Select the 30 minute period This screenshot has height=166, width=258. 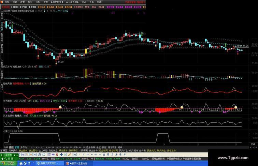click(x=91, y=154)
